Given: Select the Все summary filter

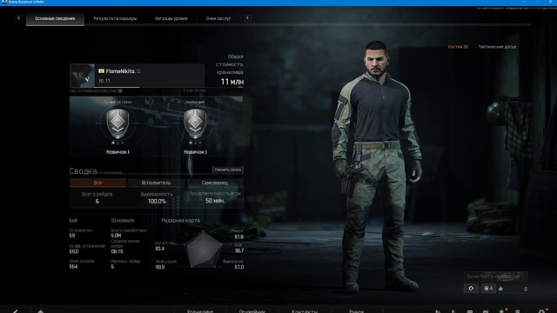Looking at the screenshot, I should 97,183.
